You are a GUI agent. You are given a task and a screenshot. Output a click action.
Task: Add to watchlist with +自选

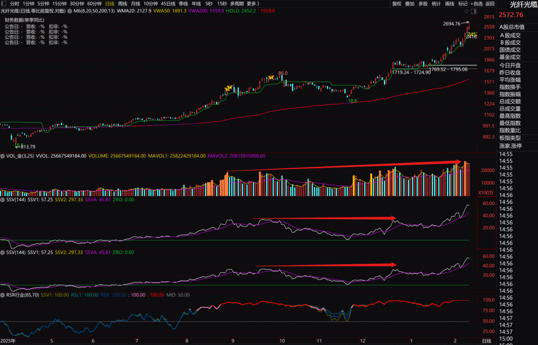click(477, 3)
